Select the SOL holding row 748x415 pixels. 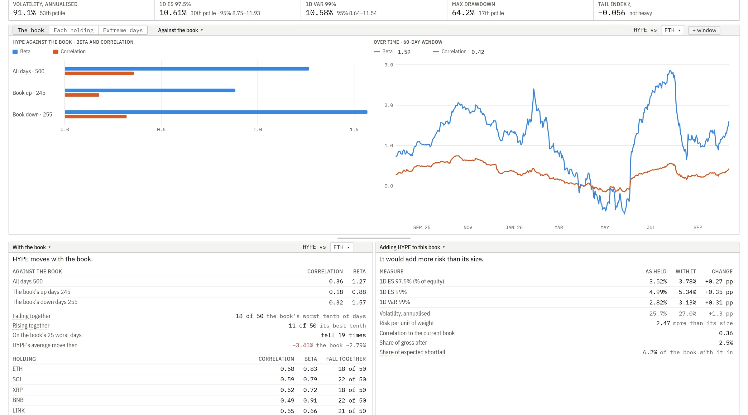(189, 379)
